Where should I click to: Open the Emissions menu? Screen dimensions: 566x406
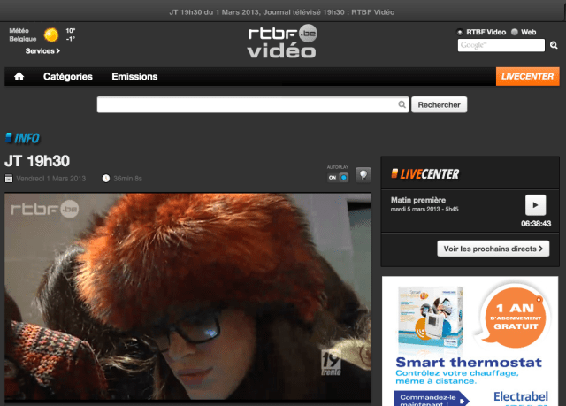[x=134, y=77]
